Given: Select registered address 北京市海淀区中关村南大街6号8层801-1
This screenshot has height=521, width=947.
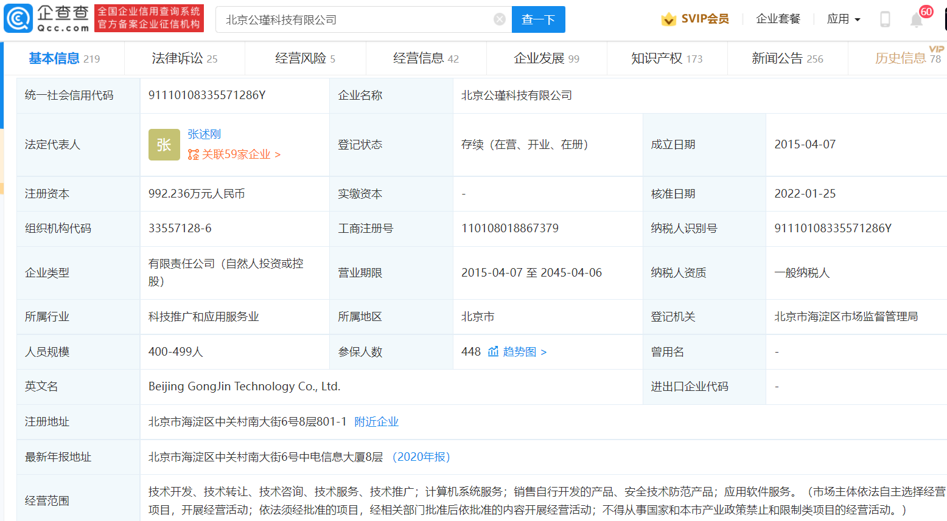Looking at the screenshot, I should [x=248, y=421].
